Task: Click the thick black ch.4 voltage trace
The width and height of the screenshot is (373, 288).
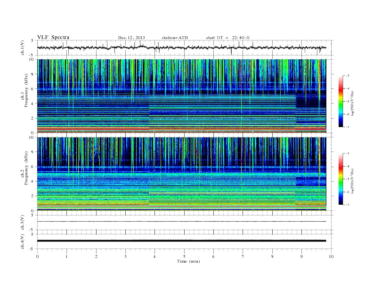Action: coord(181,241)
